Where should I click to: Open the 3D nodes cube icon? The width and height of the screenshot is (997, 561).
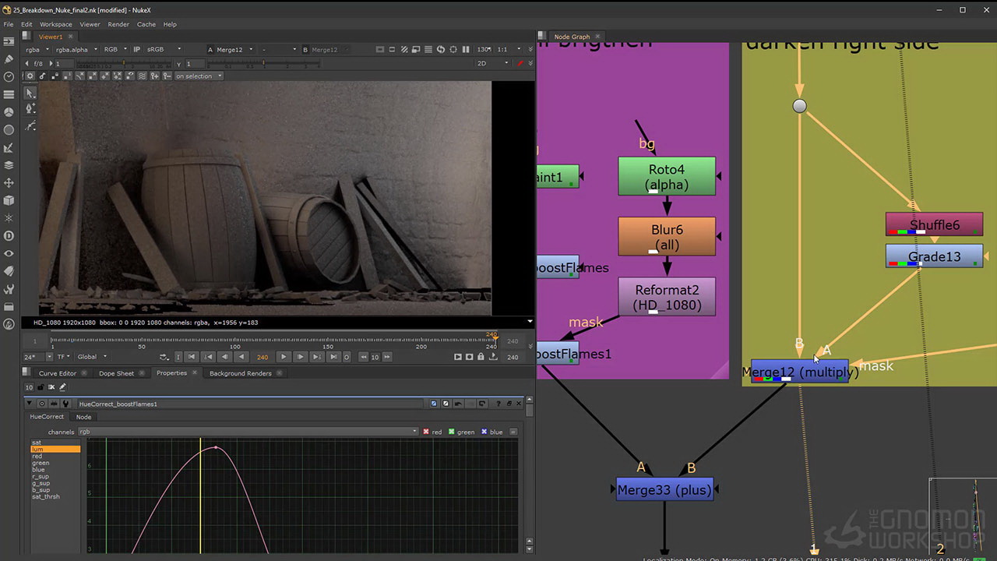9,200
